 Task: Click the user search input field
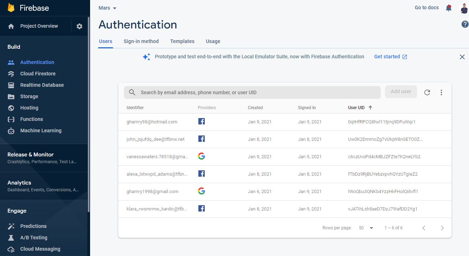coord(252,92)
